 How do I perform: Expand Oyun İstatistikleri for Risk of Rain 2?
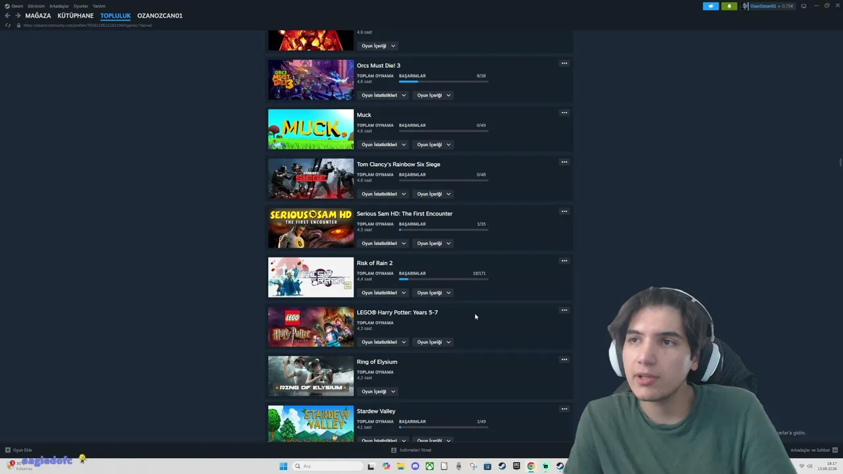point(384,293)
